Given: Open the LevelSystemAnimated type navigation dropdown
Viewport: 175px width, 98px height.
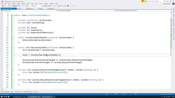Looking at the screenshot, I should pyautogui.click(x=86, y=11).
